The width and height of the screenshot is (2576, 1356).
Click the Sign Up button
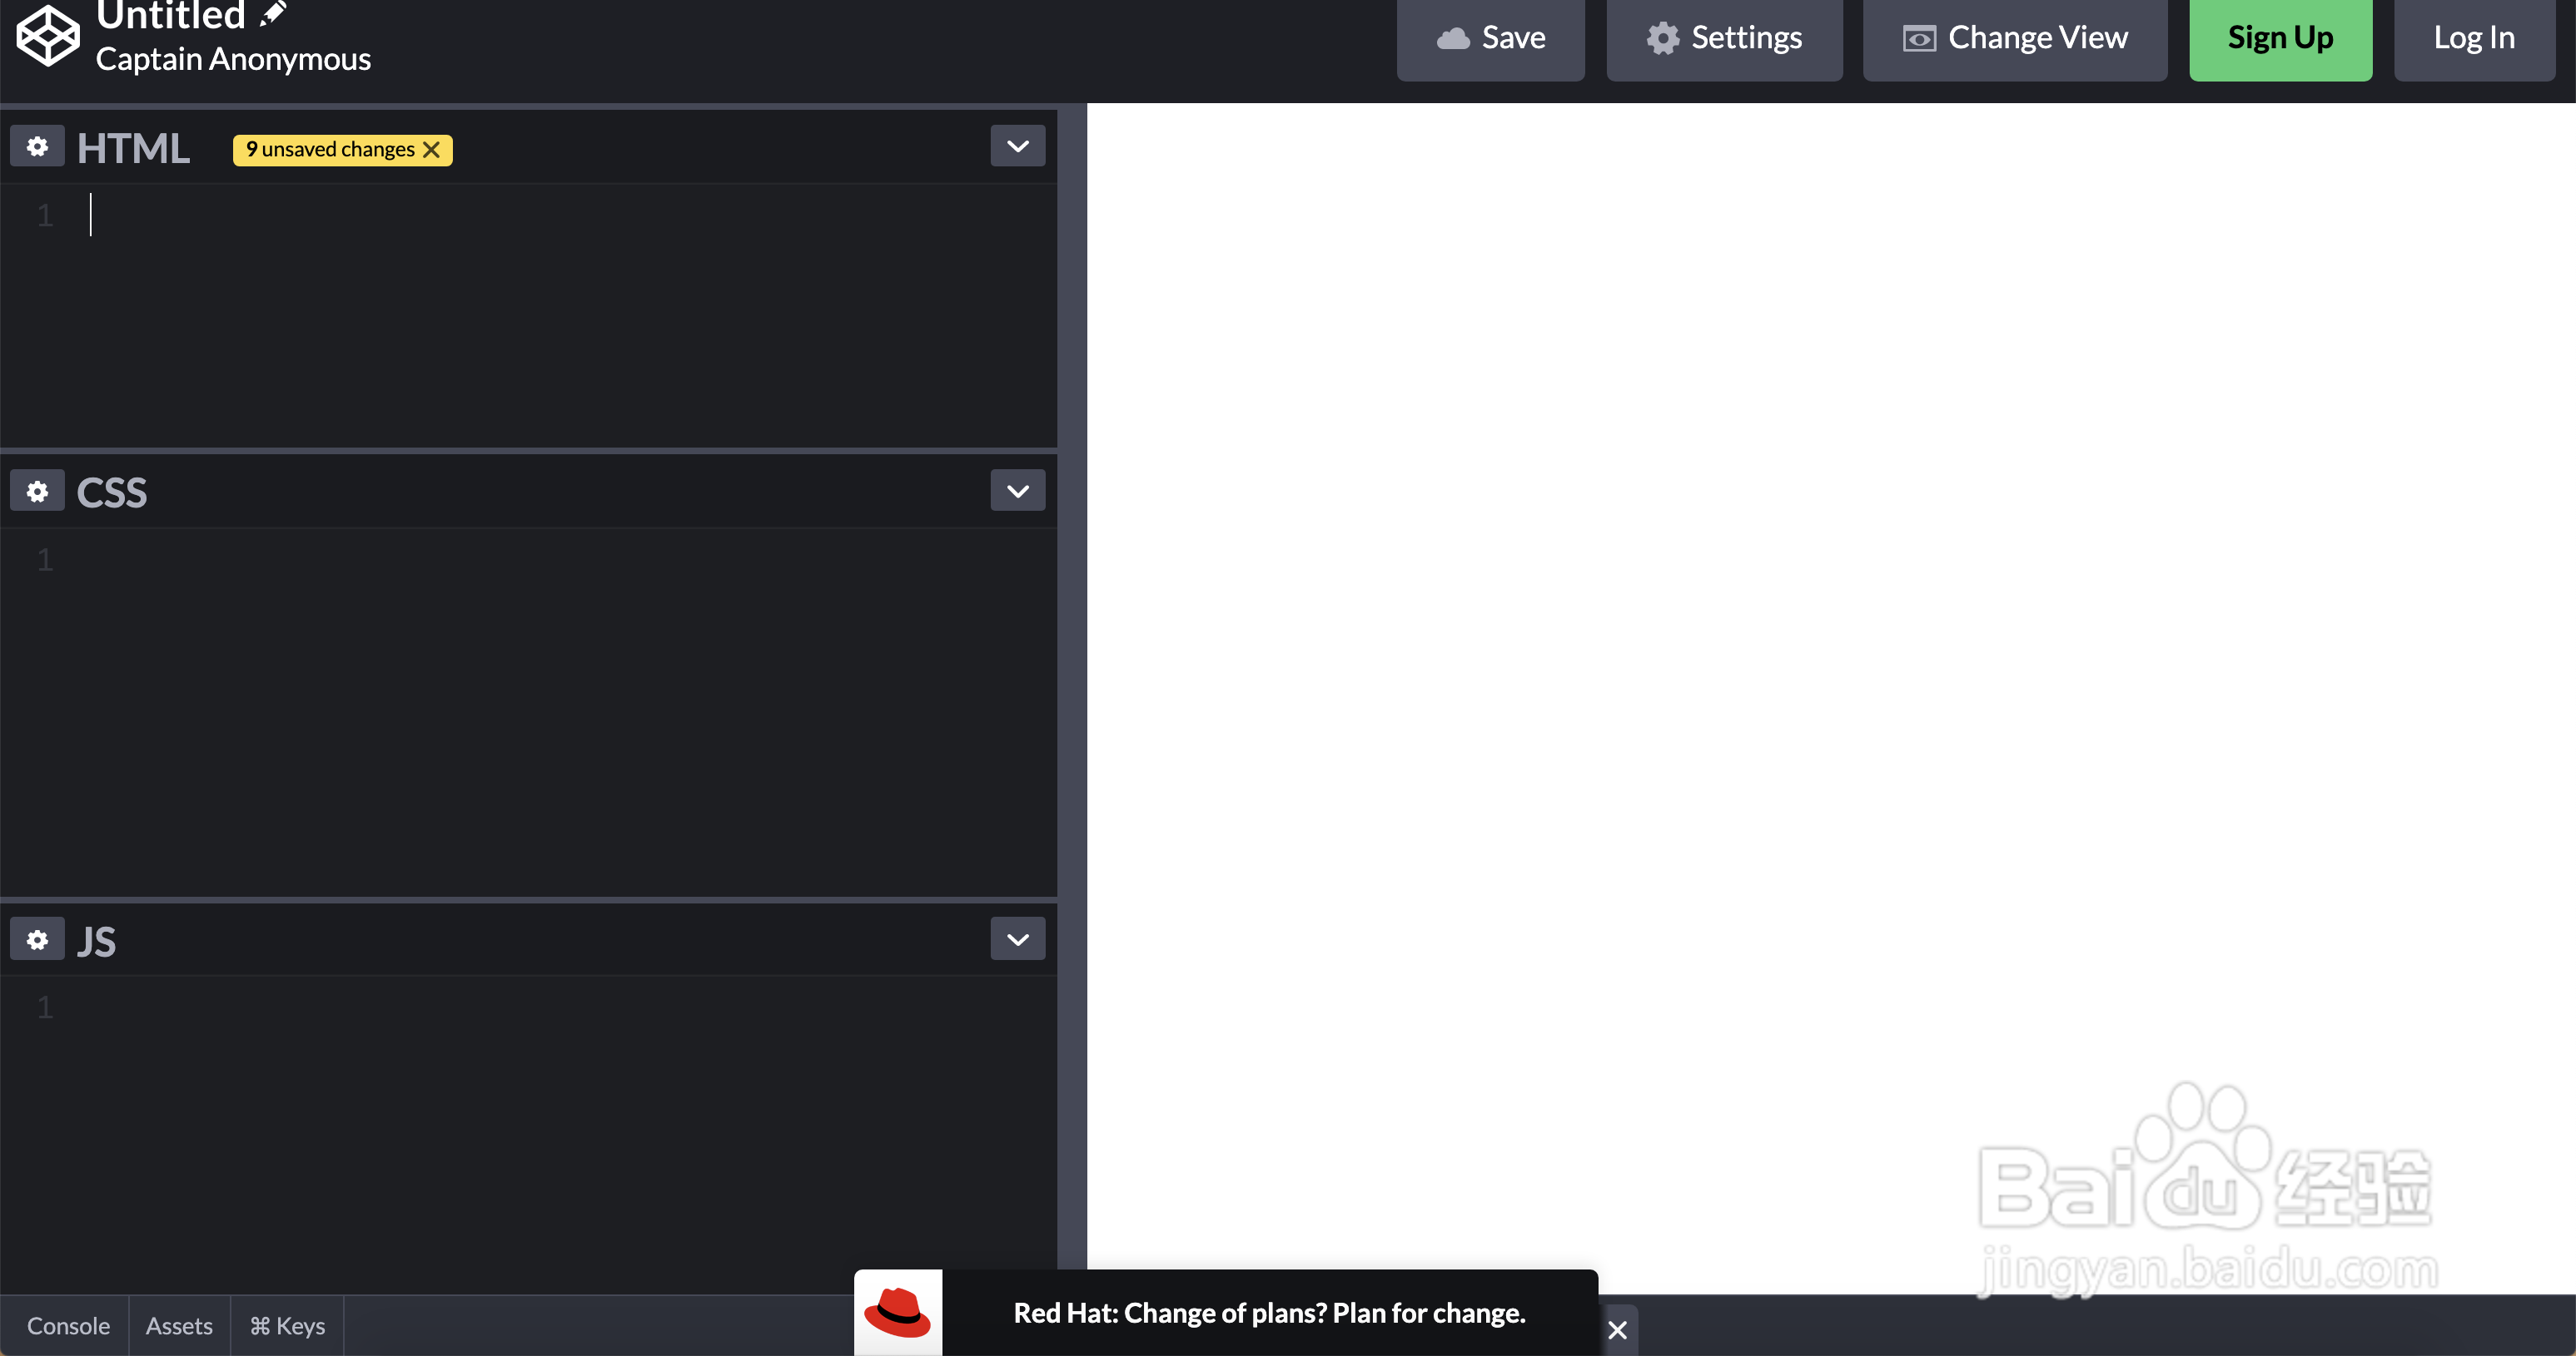(x=2281, y=37)
